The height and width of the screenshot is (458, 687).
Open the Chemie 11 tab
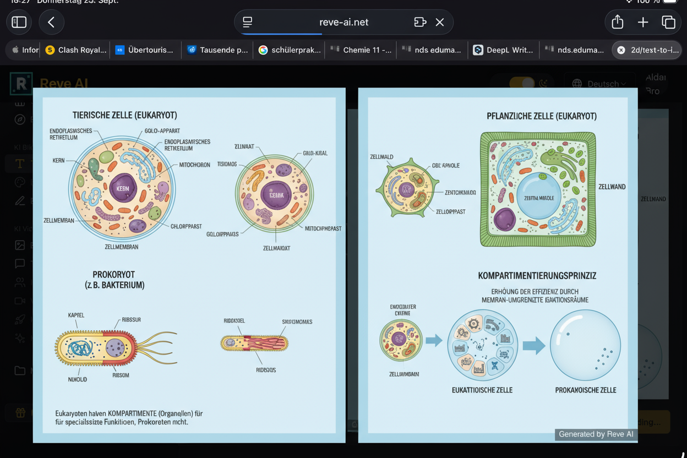click(x=361, y=50)
